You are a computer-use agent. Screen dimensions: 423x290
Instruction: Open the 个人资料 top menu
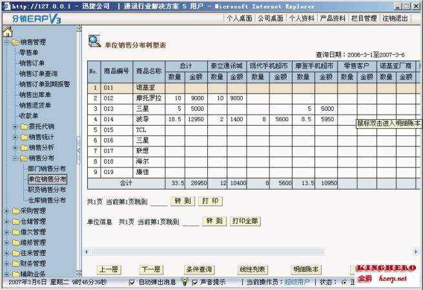302,18
